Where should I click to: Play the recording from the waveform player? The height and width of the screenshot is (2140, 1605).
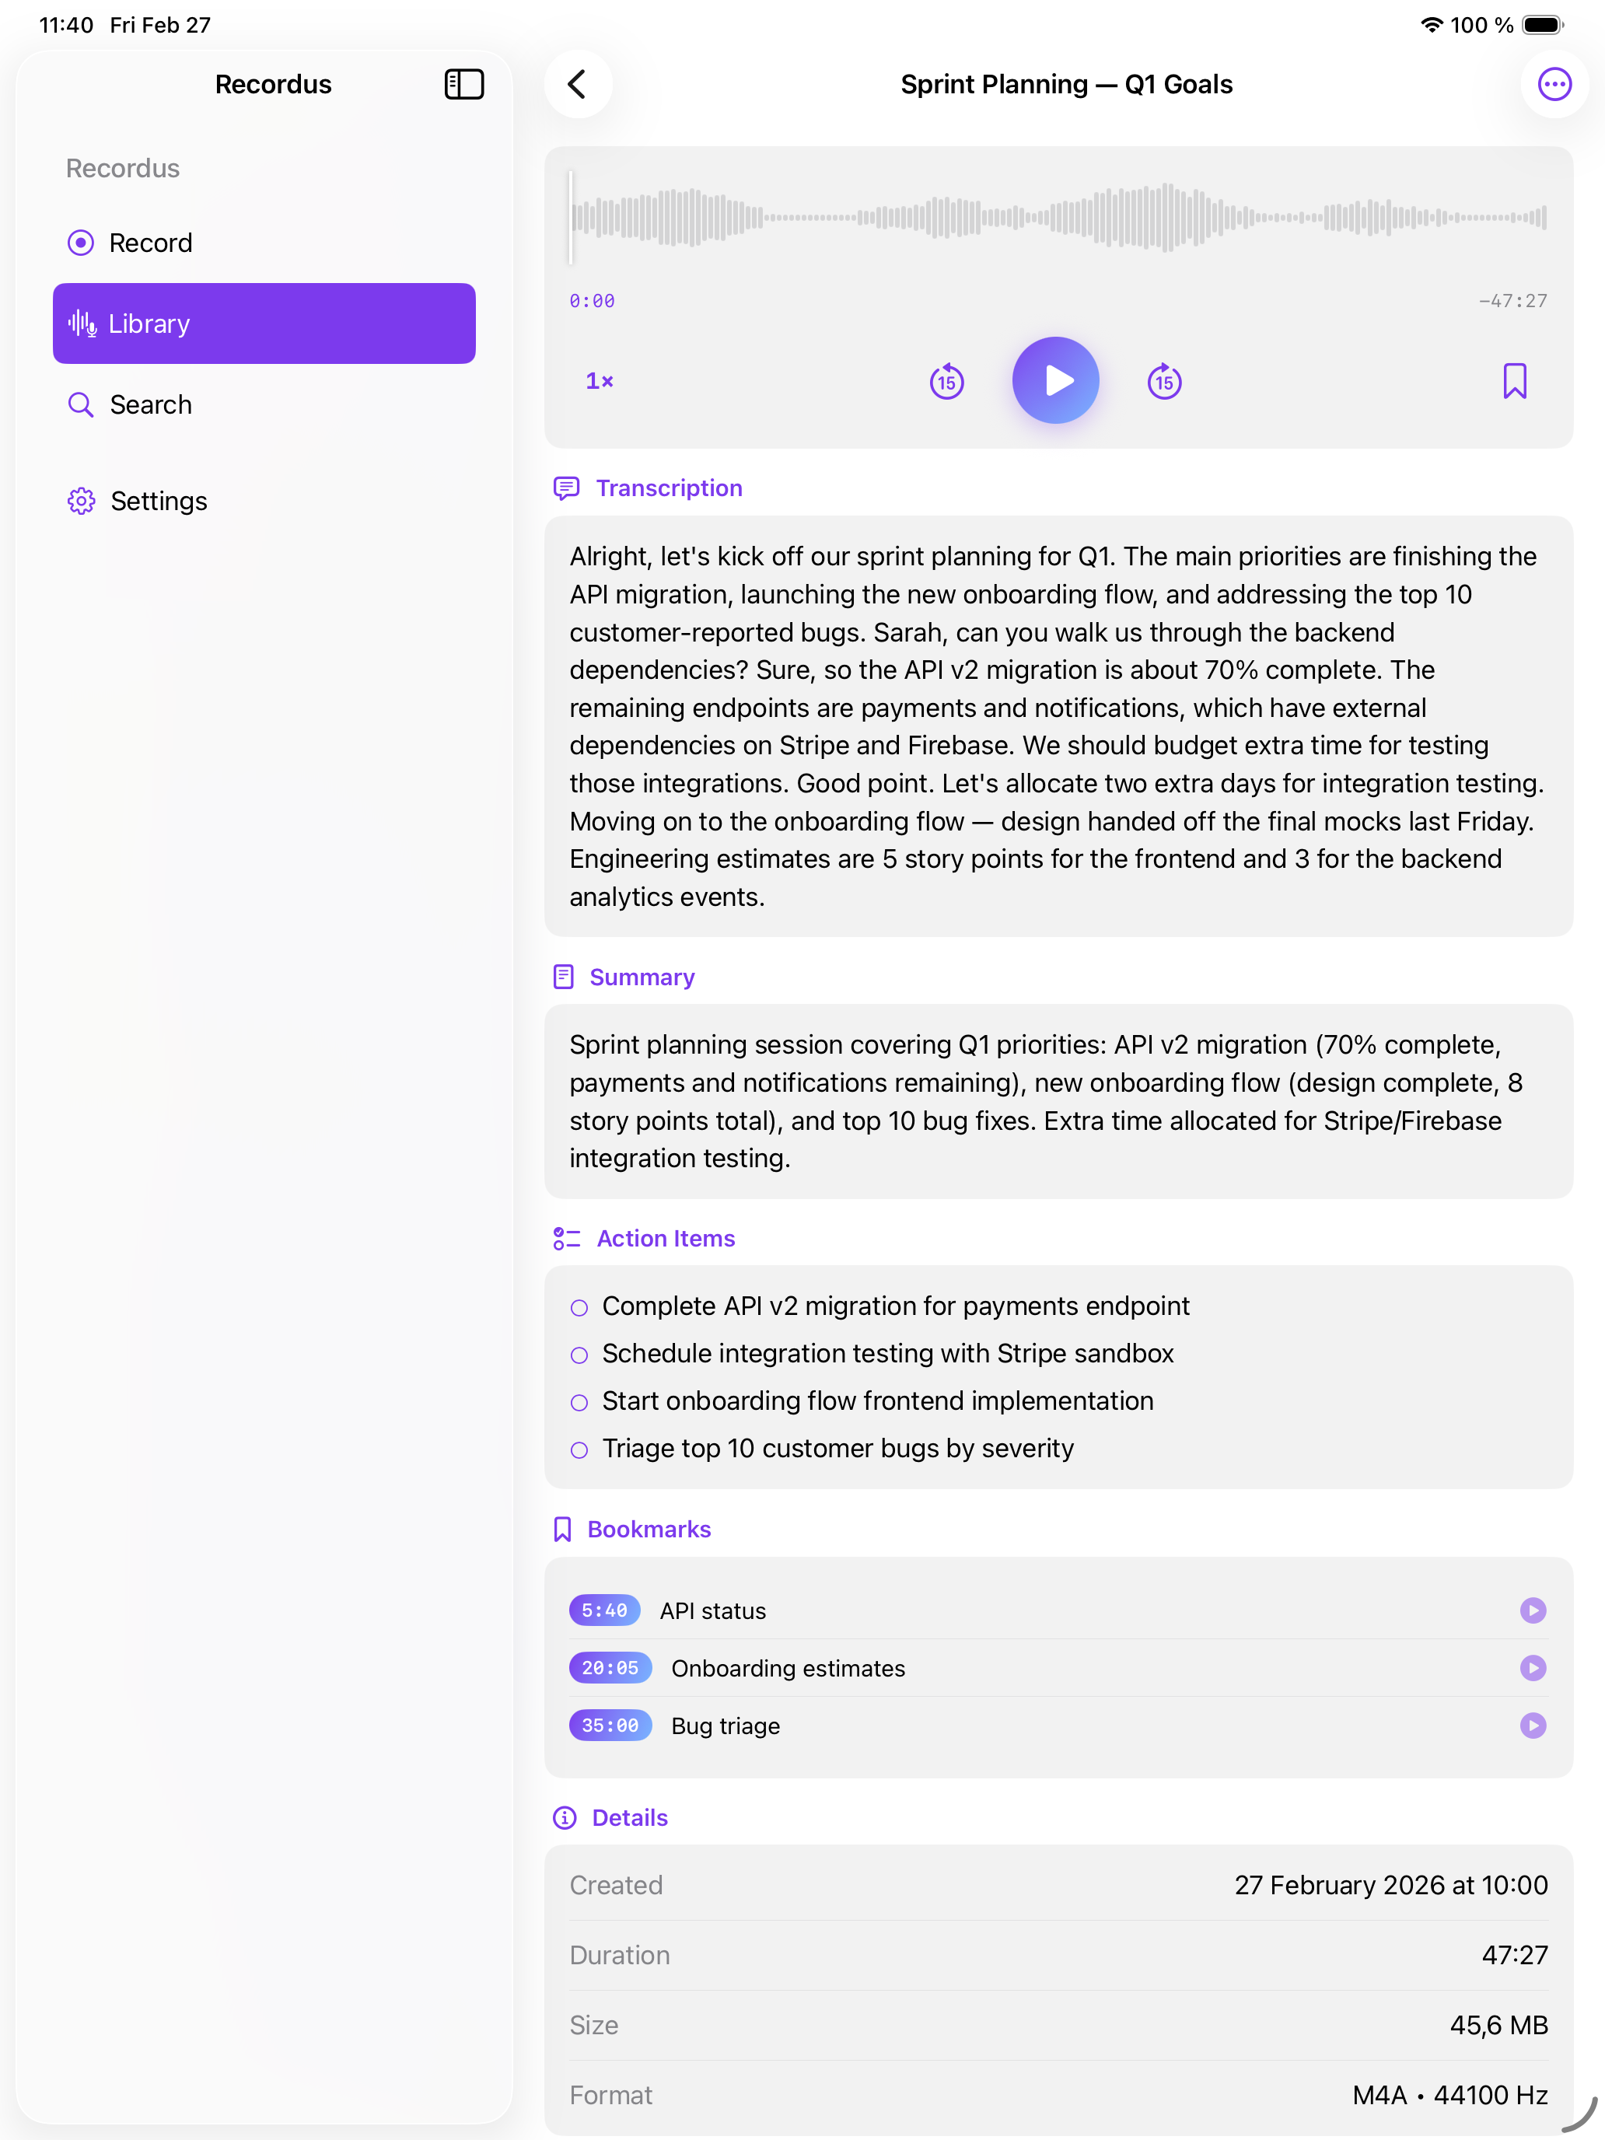pos(1054,380)
